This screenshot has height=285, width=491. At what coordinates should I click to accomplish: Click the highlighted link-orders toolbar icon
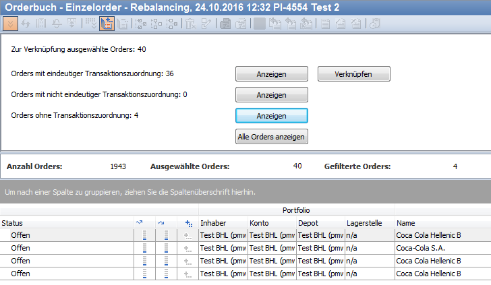(x=107, y=24)
